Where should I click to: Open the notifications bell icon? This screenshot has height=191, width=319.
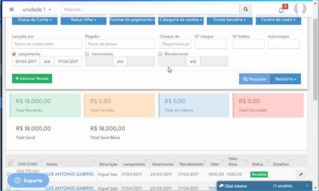coord(281,10)
